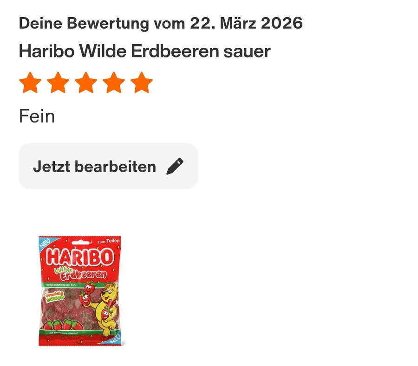Click the fifth orange rating star
The height and width of the screenshot is (366, 418).
point(142,82)
